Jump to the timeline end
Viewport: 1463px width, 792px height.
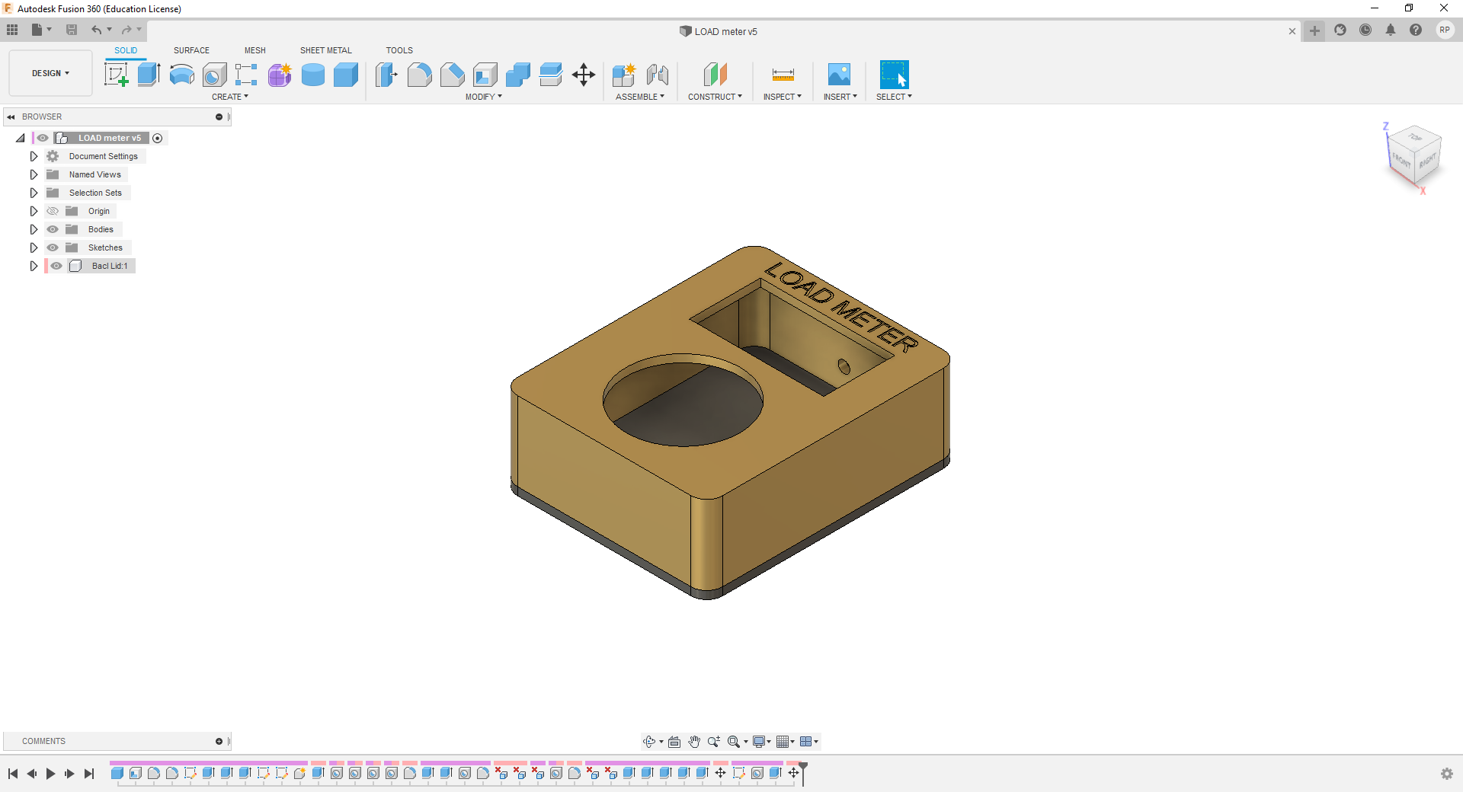click(89, 774)
